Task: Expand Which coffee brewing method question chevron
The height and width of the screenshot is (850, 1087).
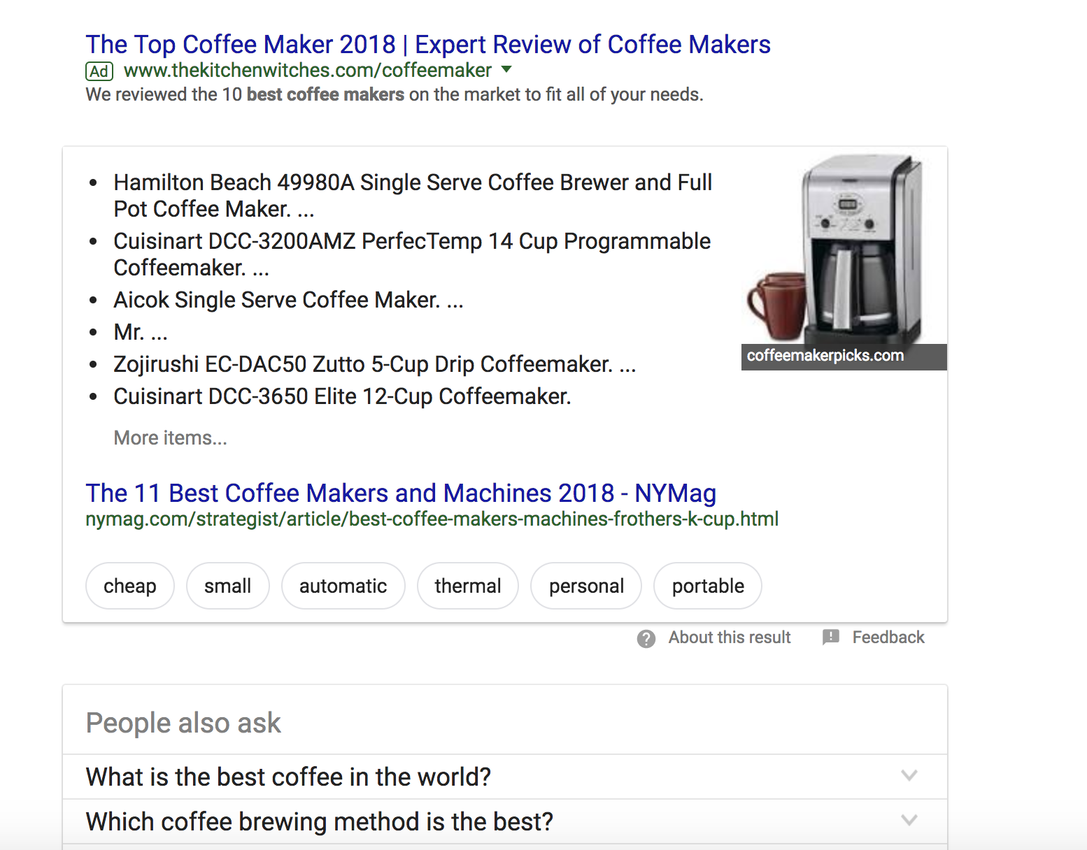Action: point(909,820)
